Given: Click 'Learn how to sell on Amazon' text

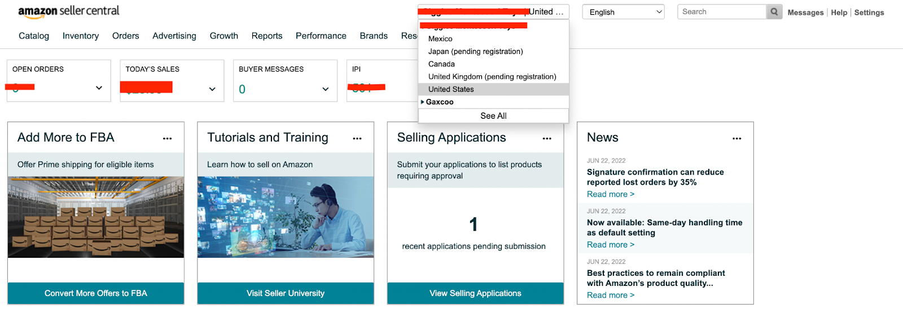Looking at the screenshot, I should 260,165.
